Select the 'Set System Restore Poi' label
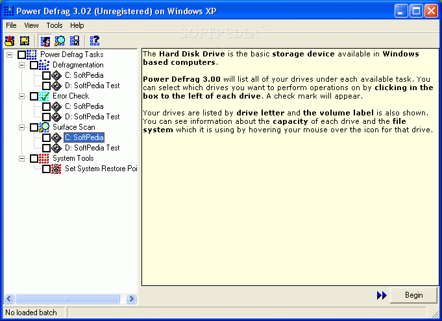The width and height of the screenshot is (442, 321). click(101, 169)
